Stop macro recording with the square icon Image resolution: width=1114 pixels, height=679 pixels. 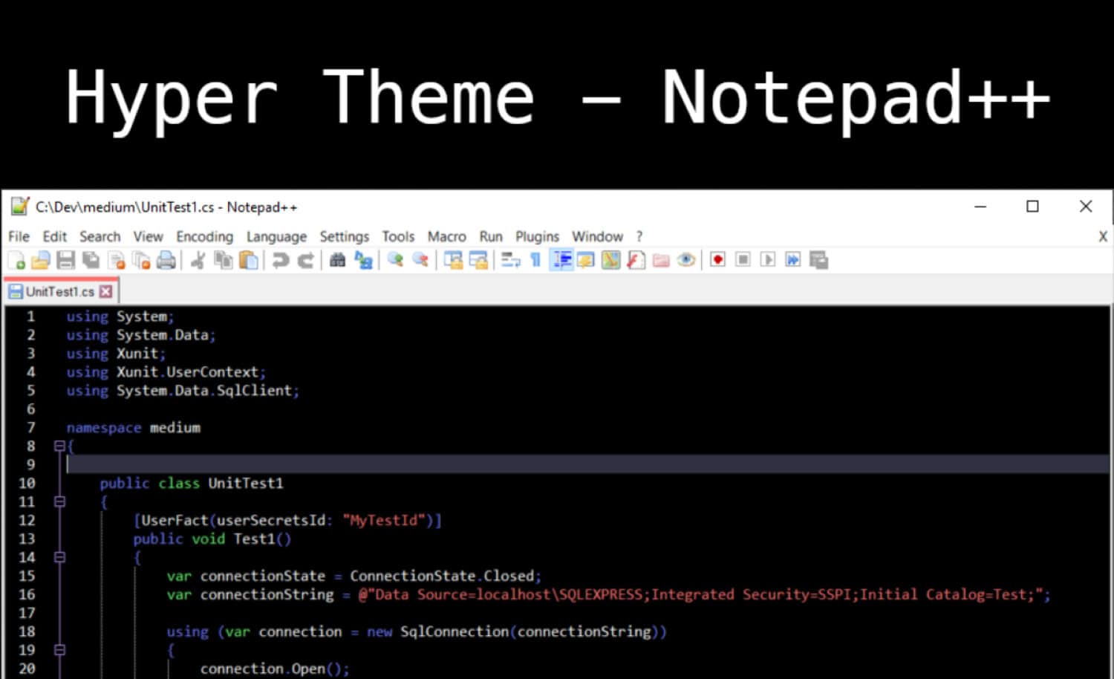(743, 260)
